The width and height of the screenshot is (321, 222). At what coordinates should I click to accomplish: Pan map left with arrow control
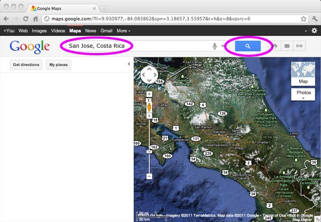coord(143,75)
